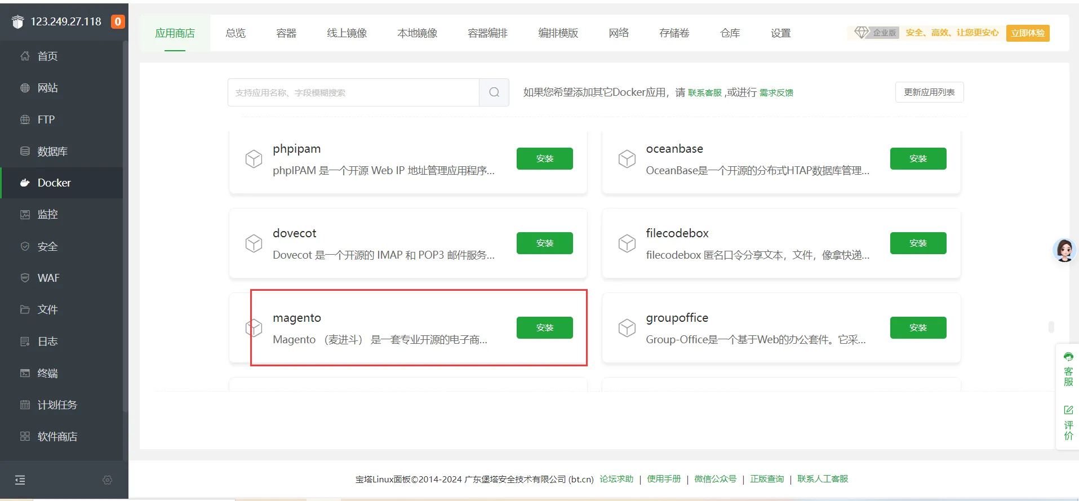This screenshot has width=1079, height=501.
Task: Open the 设置 tab
Action: click(781, 33)
